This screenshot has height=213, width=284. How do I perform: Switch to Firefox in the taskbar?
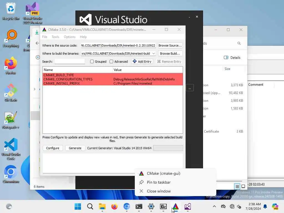click(x=115, y=206)
